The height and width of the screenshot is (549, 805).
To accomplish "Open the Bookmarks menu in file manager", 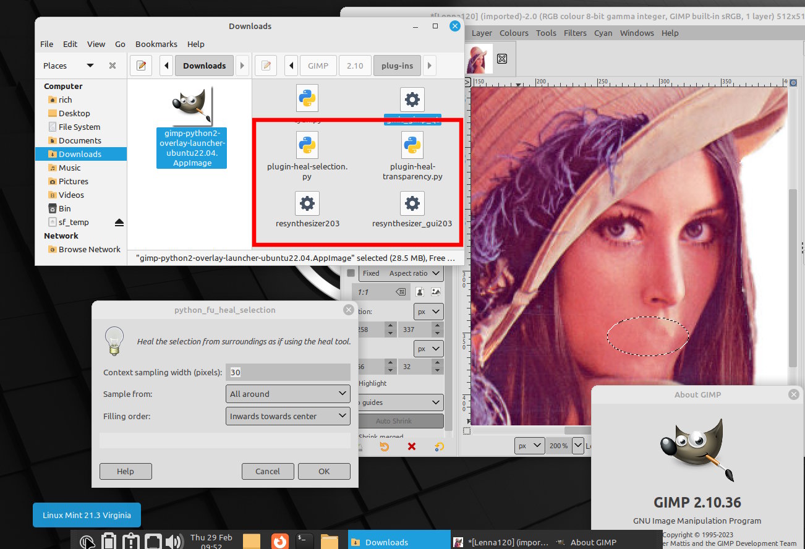I will pyautogui.click(x=156, y=44).
